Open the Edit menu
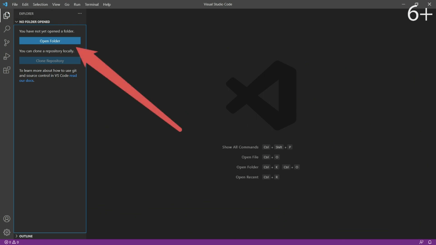436x245 pixels. click(x=25, y=5)
